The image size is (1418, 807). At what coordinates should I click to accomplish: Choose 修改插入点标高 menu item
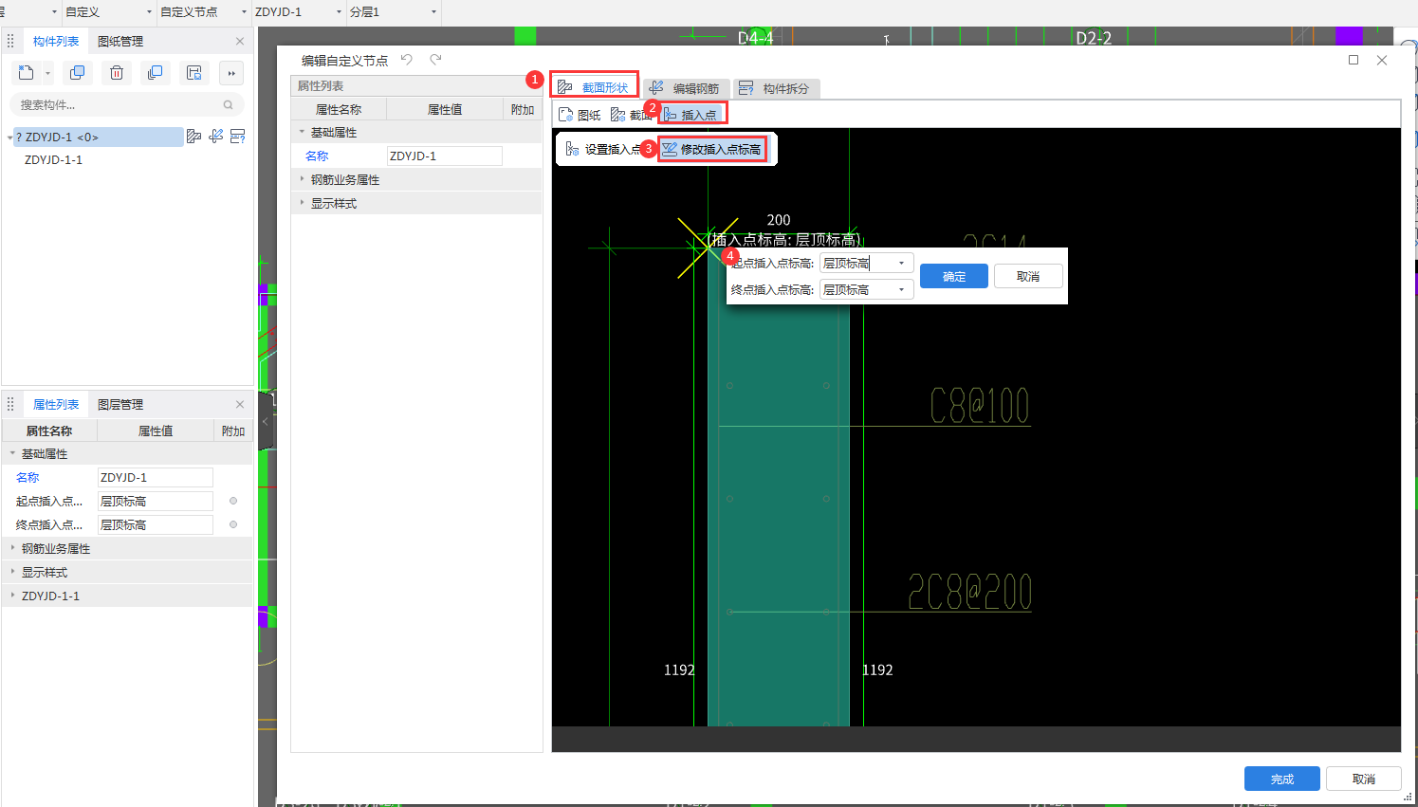click(x=712, y=150)
